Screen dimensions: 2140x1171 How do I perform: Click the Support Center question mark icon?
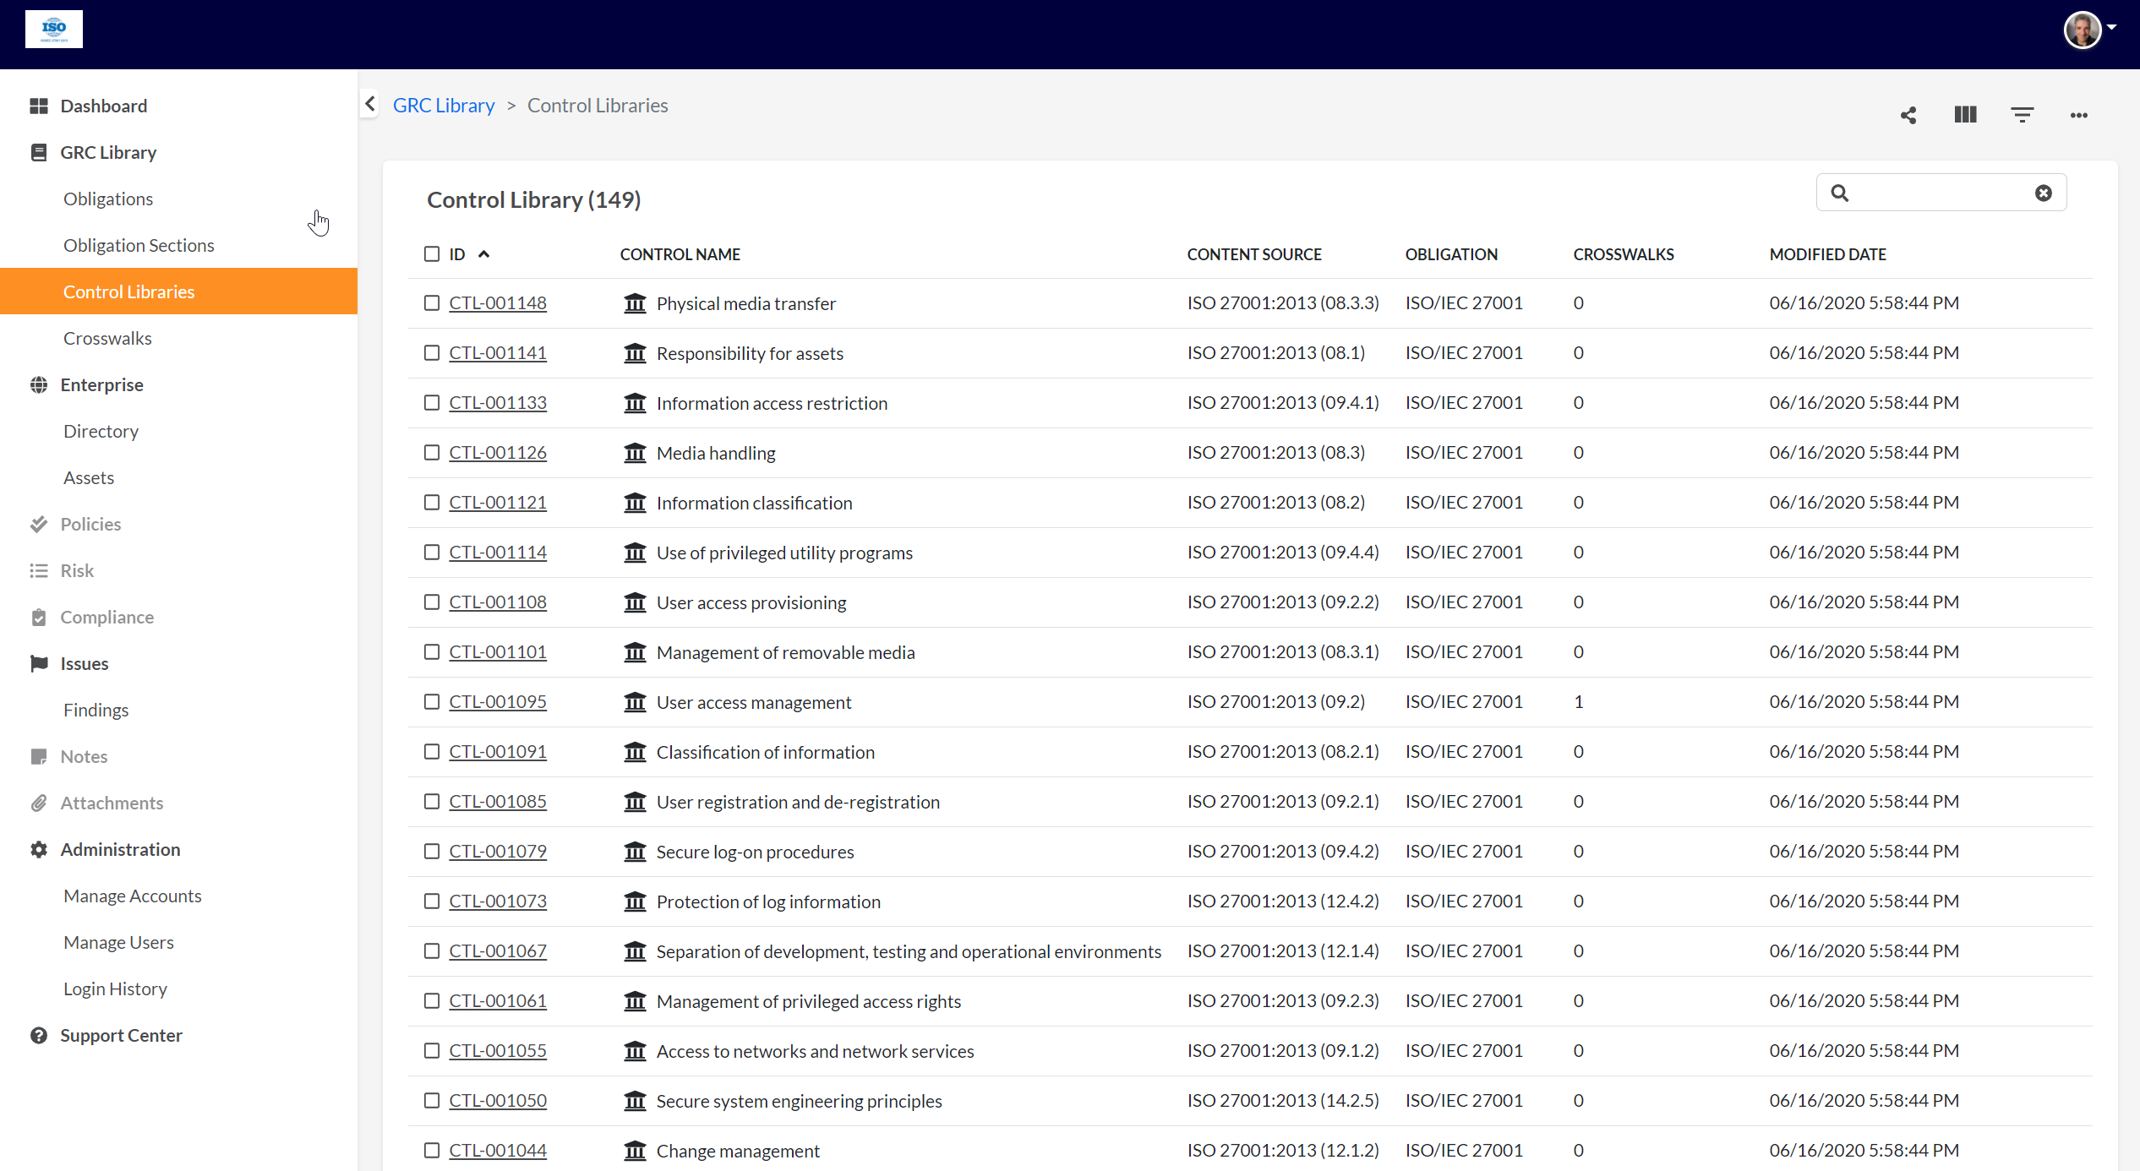[x=39, y=1035]
